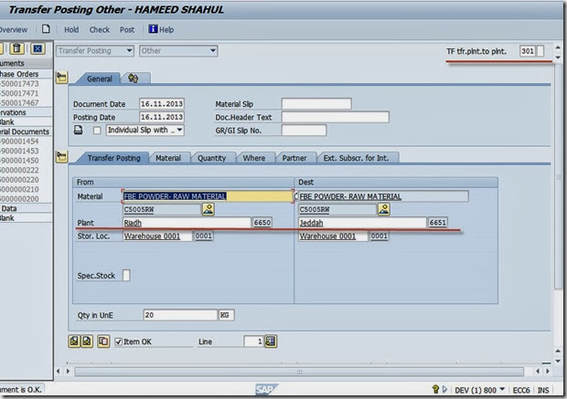Image resolution: width=567 pixels, height=399 pixels.
Task: Click the Spec.Stock indicator field
Action: coord(126,275)
